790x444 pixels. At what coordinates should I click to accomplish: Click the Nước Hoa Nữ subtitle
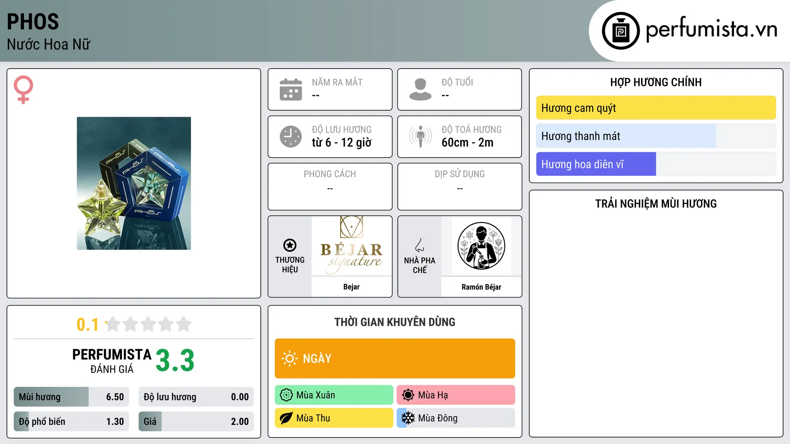pyautogui.click(x=49, y=44)
